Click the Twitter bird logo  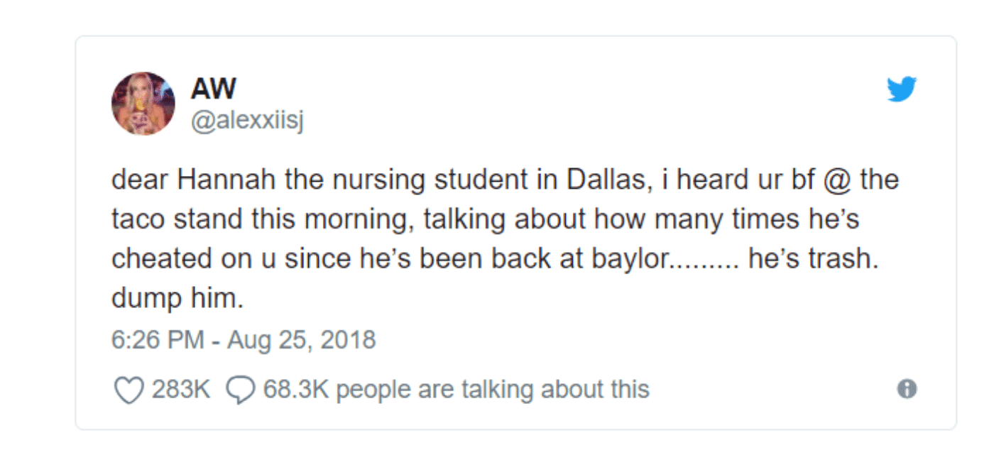point(902,89)
